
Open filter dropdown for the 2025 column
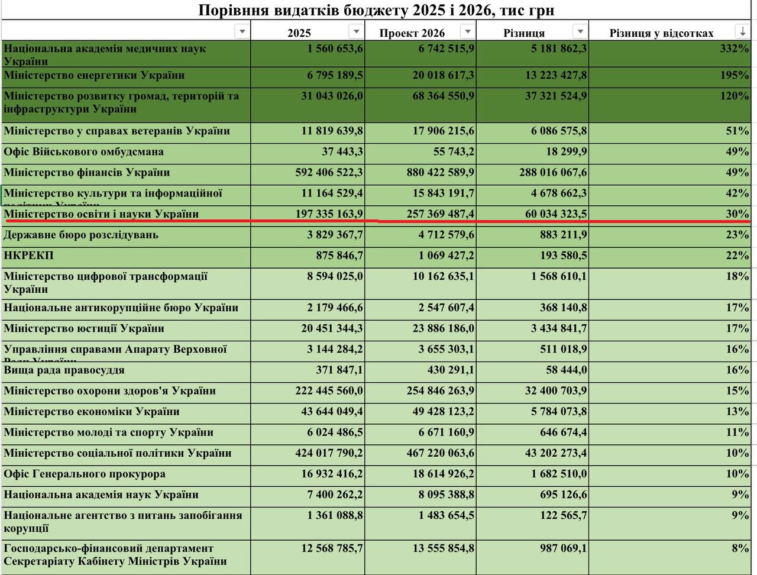pos(356,31)
